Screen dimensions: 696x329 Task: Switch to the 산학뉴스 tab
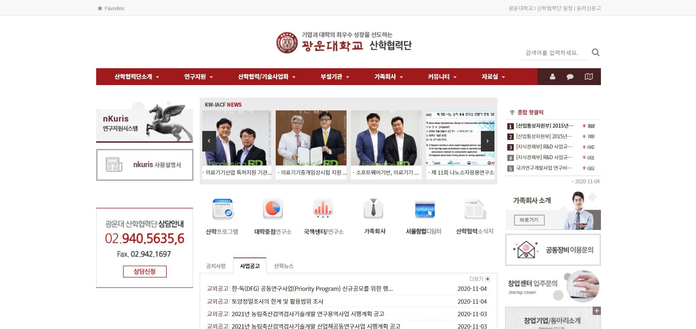[284, 266]
